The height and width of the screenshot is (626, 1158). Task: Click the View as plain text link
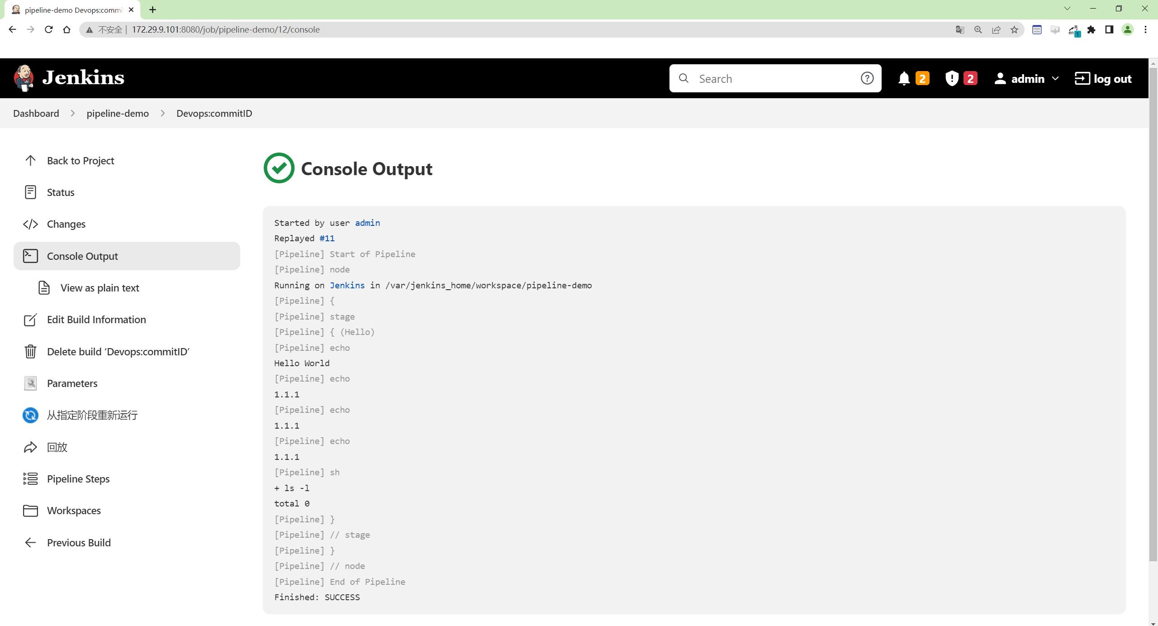pos(100,288)
